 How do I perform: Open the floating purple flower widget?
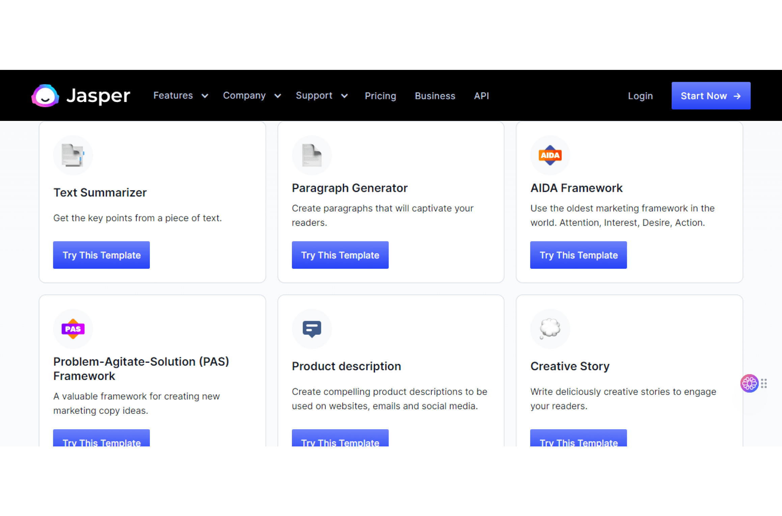click(749, 383)
